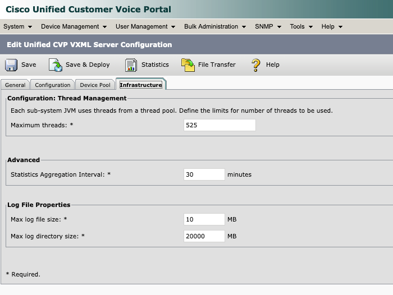The image size is (393, 295).
Task: Open the Bulk Administration menu
Action: (215, 26)
